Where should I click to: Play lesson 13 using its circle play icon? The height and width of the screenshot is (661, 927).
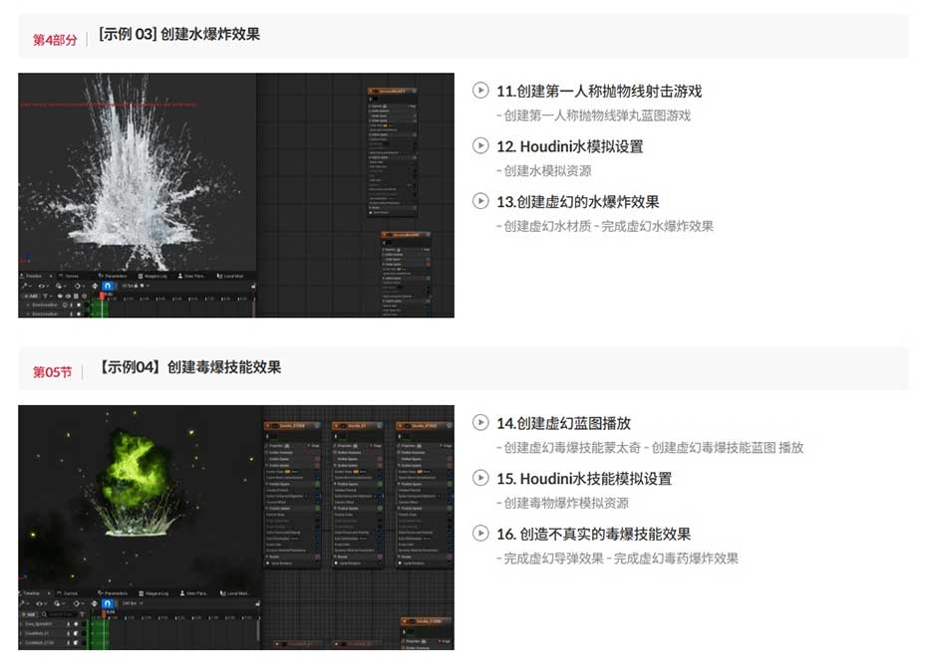coord(480,201)
